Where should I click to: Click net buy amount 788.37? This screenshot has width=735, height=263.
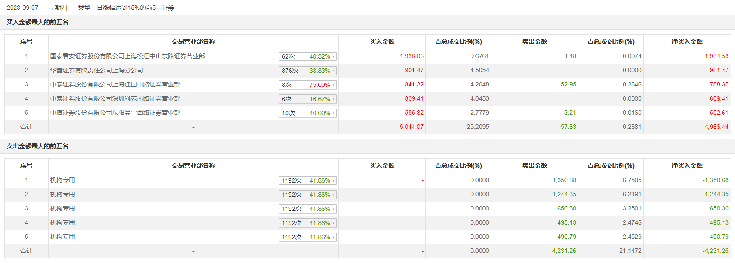click(719, 84)
